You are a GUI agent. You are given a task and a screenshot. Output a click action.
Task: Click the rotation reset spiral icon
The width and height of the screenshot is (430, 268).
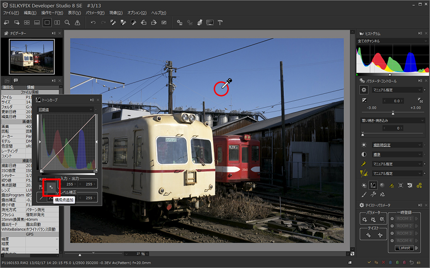409,185
